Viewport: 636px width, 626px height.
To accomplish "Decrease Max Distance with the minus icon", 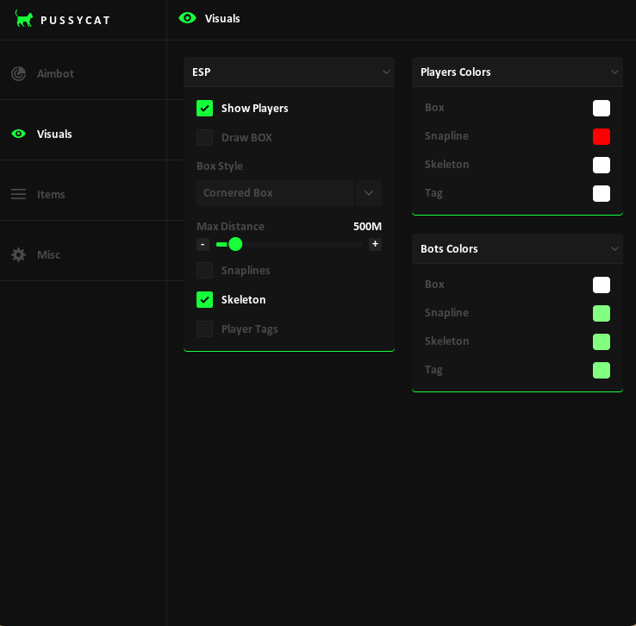I will pyautogui.click(x=203, y=244).
